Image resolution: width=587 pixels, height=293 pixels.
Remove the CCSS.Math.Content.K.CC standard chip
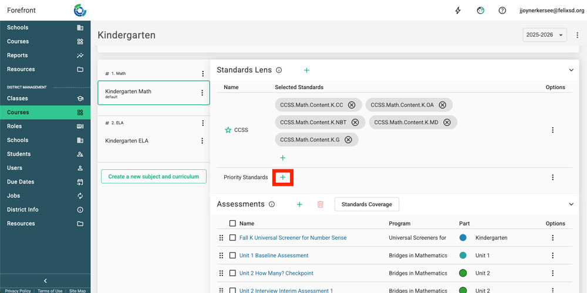pyautogui.click(x=352, y=105)
